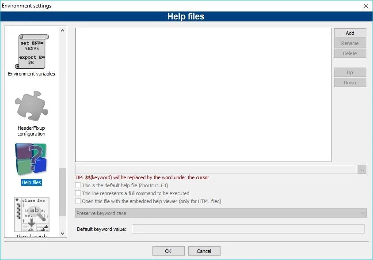Confirm settings with OK

point(168,251)
